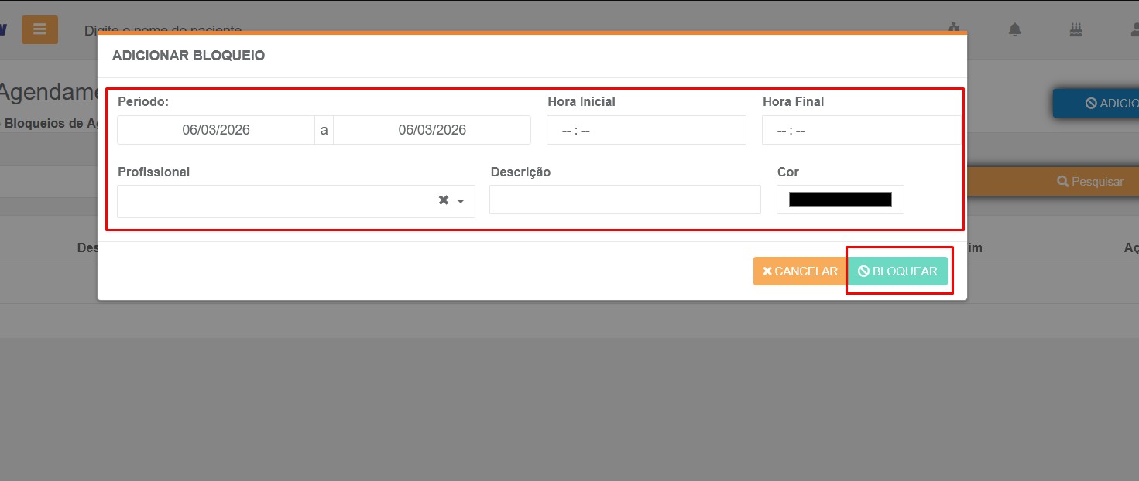This screenshot has height=481, width=1139.
Task: Open the user profile icon
Action: click(1132, 29)
